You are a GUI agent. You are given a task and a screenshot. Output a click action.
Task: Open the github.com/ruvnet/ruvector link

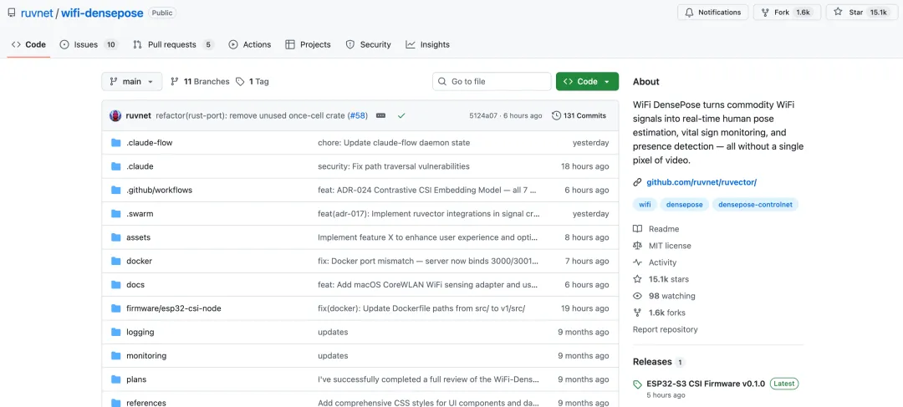tap(701, 182)
